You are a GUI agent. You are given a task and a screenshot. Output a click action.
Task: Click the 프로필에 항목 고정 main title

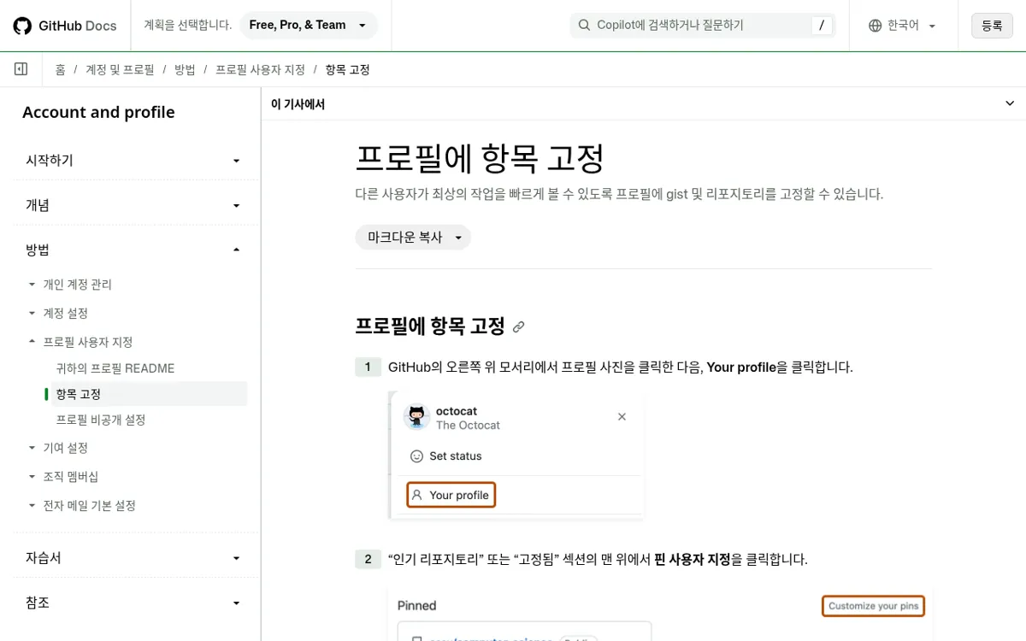[x=480, y=158]
